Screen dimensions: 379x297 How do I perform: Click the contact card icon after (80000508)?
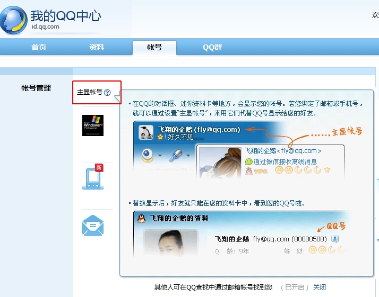(x=335, y=239)
